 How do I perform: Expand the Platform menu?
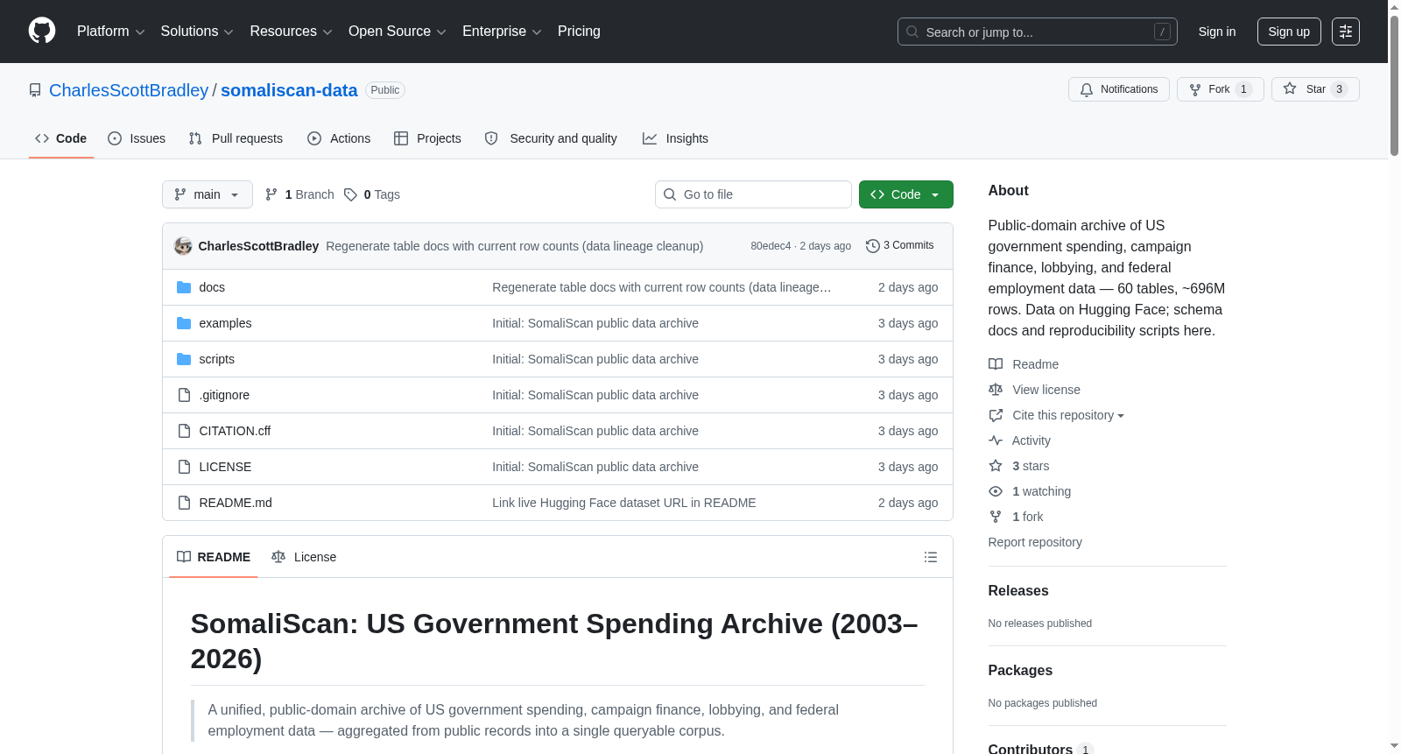110,32
